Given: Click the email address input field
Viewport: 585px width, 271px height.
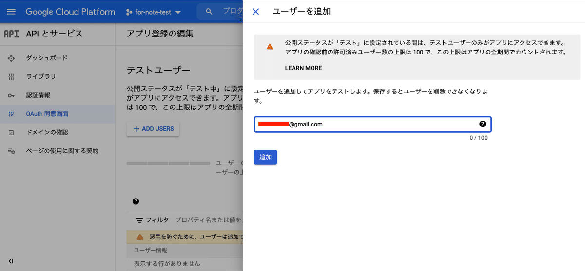Looking at the screenshot, I should pos(372,124).
